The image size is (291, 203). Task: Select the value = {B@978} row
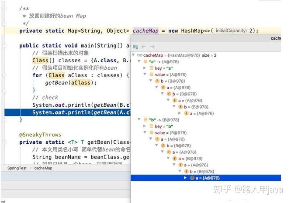pyautogui.click(x=206, y=133)
